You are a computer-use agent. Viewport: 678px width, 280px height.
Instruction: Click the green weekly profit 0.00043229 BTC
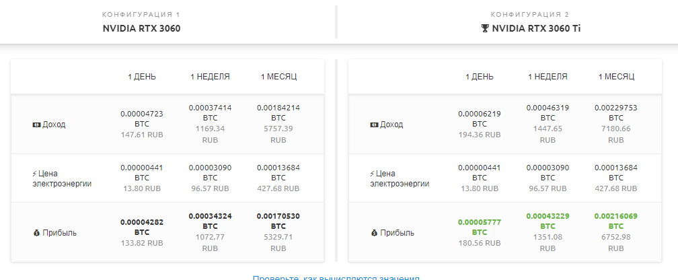(548, 221)
